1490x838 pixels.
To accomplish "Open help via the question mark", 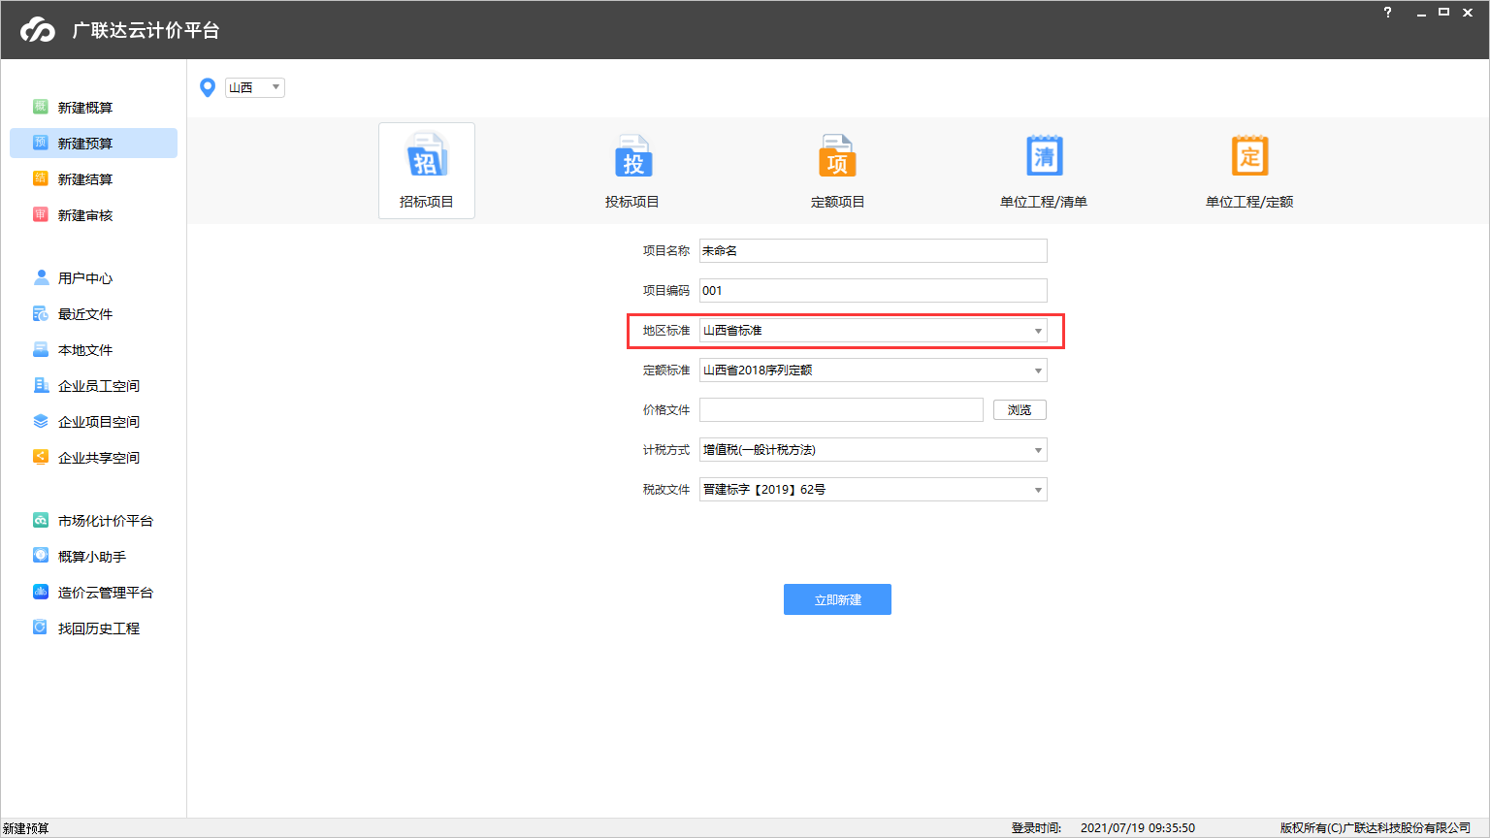I will tap(1387, 13).
